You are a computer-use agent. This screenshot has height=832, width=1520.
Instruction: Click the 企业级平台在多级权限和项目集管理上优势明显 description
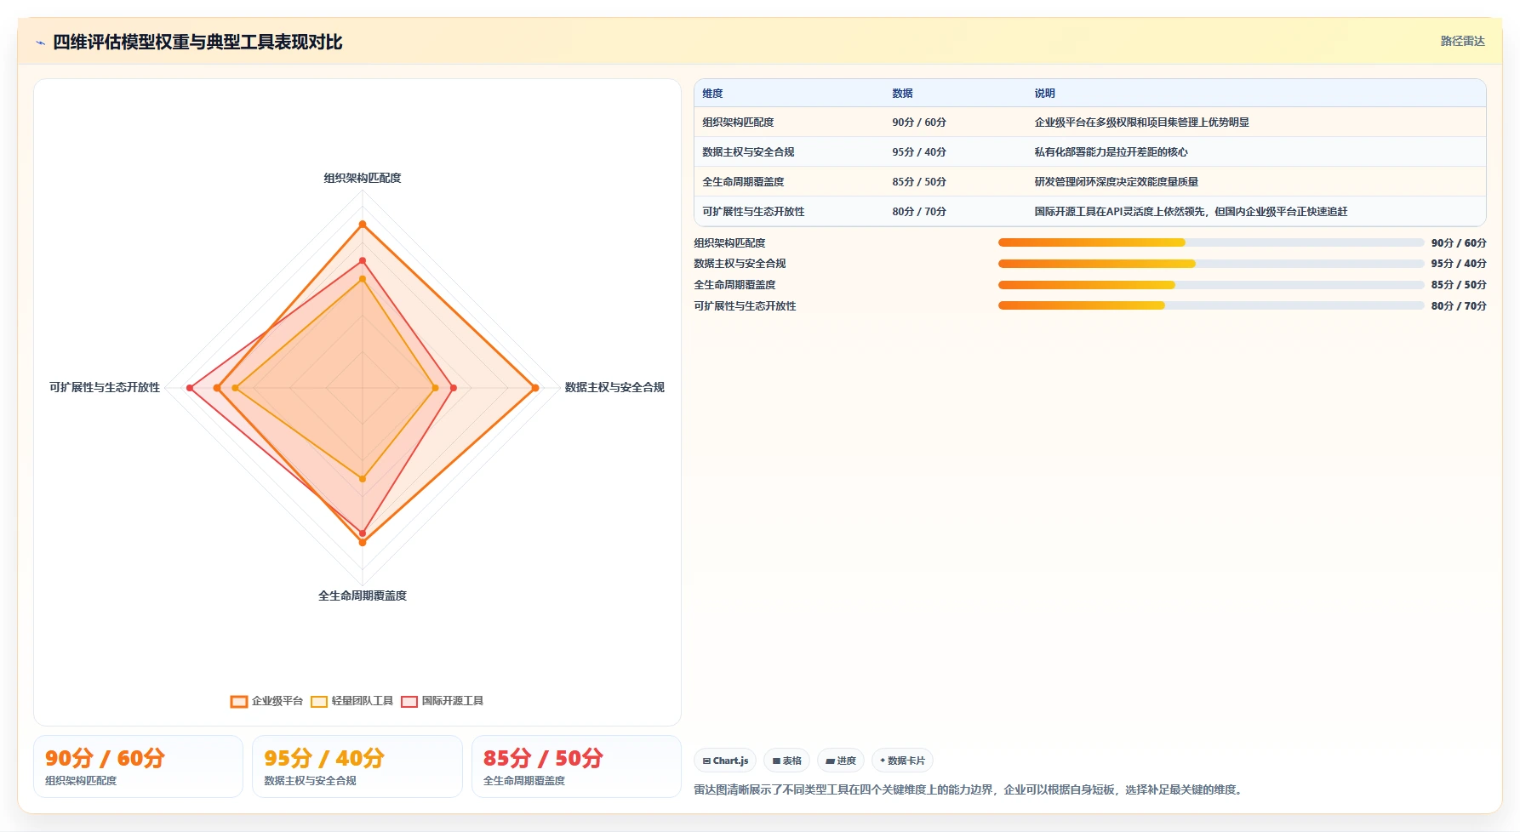tap(1142, 123)
